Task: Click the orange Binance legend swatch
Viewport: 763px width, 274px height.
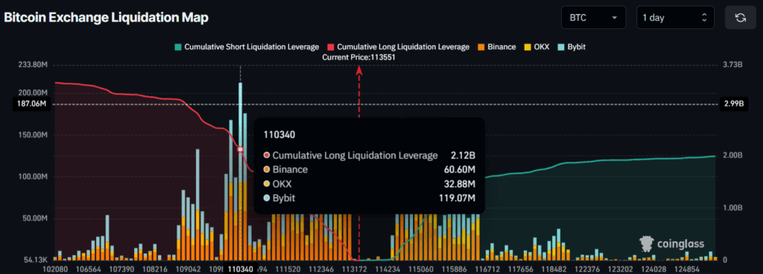Action: tap(481, 47)
